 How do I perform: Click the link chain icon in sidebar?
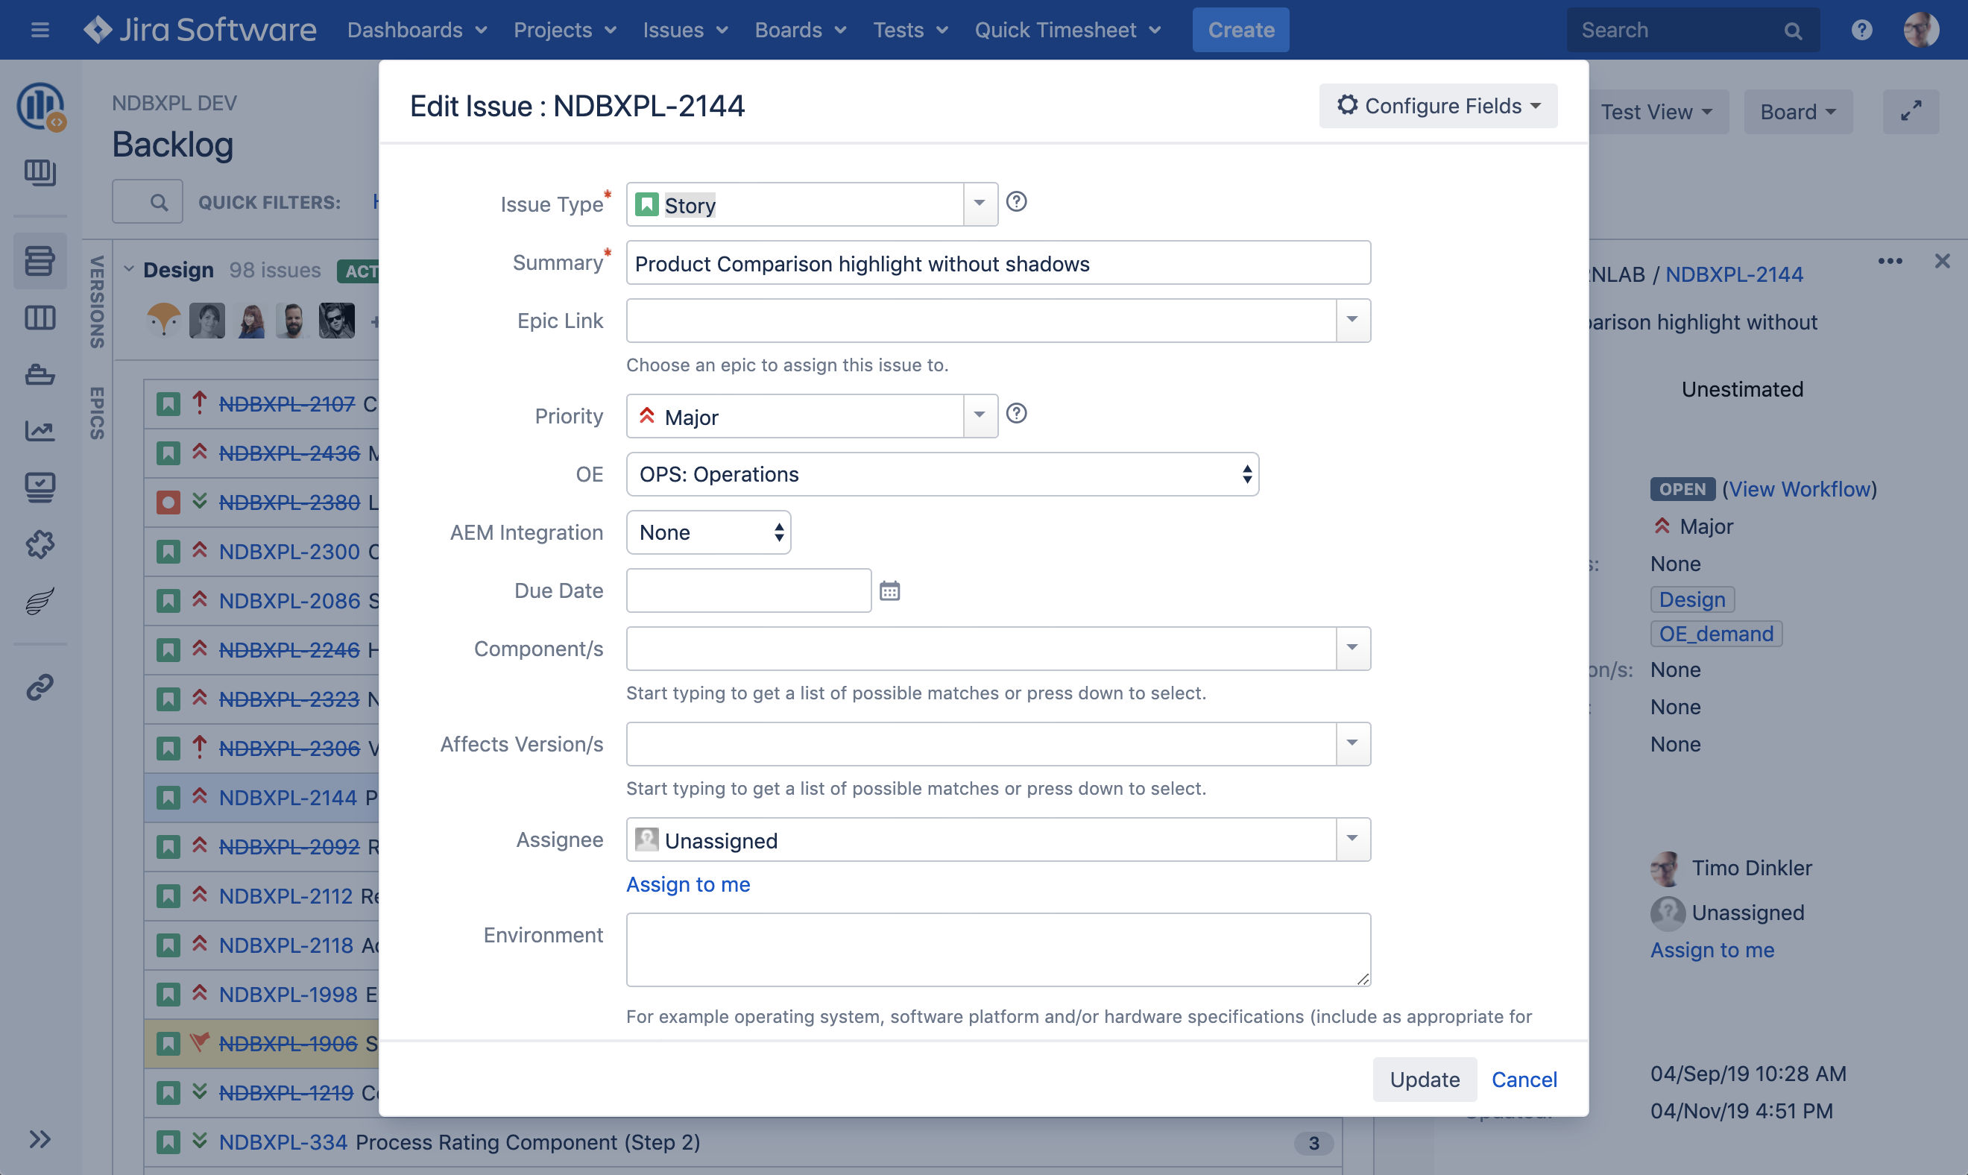(x=40, y=687)
